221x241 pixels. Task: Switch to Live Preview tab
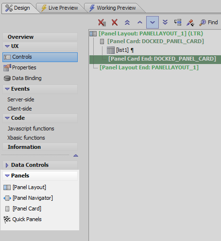click(59, 8)
